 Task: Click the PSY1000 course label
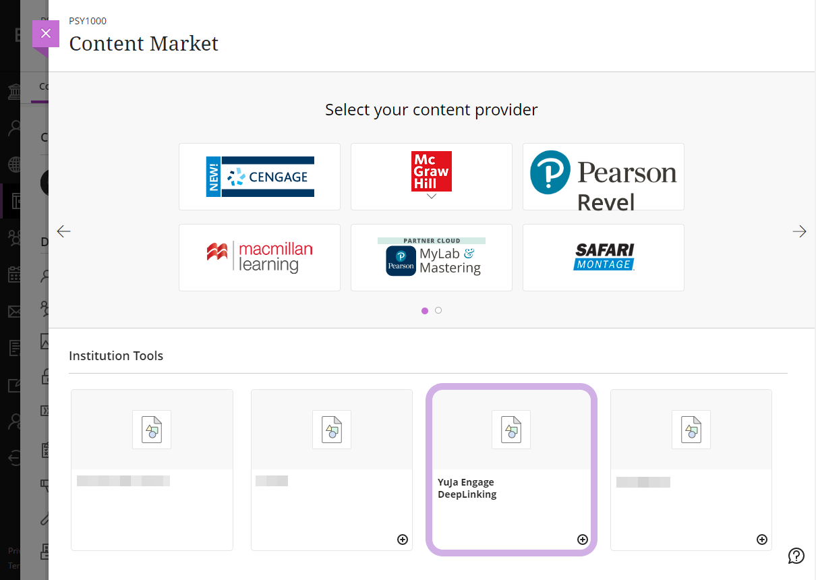[x=88, y=21]
